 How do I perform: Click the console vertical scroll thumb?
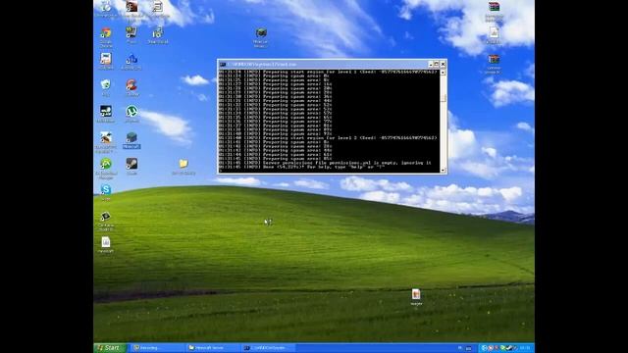443,98
